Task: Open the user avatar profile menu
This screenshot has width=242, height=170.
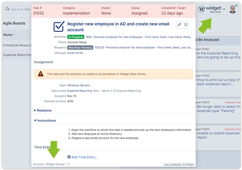Action: [233, 9]
